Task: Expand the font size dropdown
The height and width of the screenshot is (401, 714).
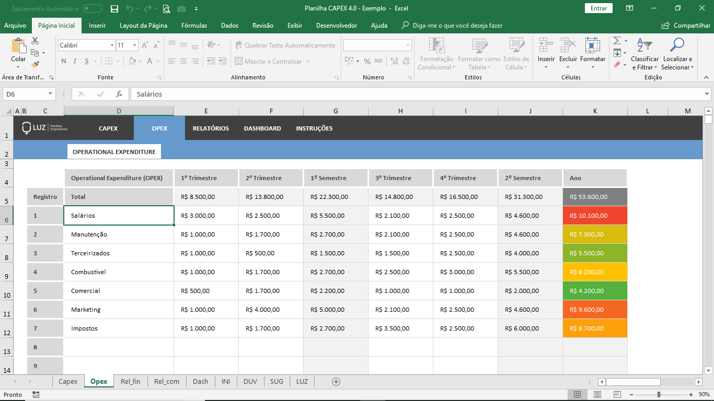Action: [x=134, y=45]
